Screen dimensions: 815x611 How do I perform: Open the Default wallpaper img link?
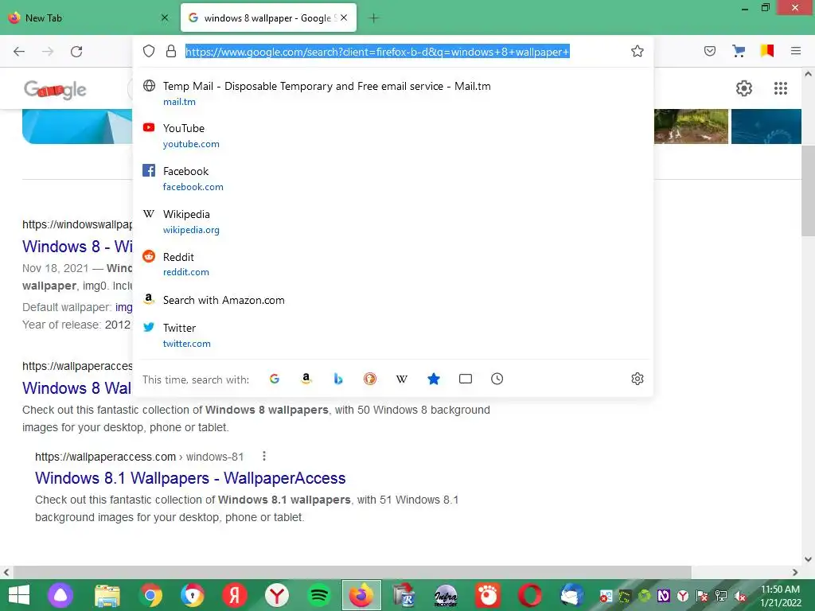123,307
